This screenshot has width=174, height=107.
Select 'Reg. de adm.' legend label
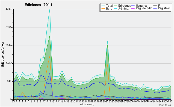pyautogui.click(x=144, y=8)
